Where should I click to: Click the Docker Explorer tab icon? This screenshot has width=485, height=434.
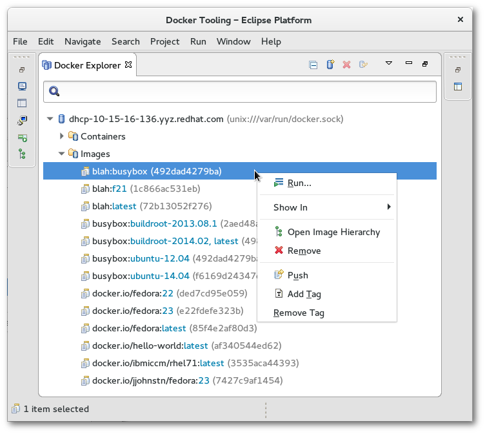point(46,65)
